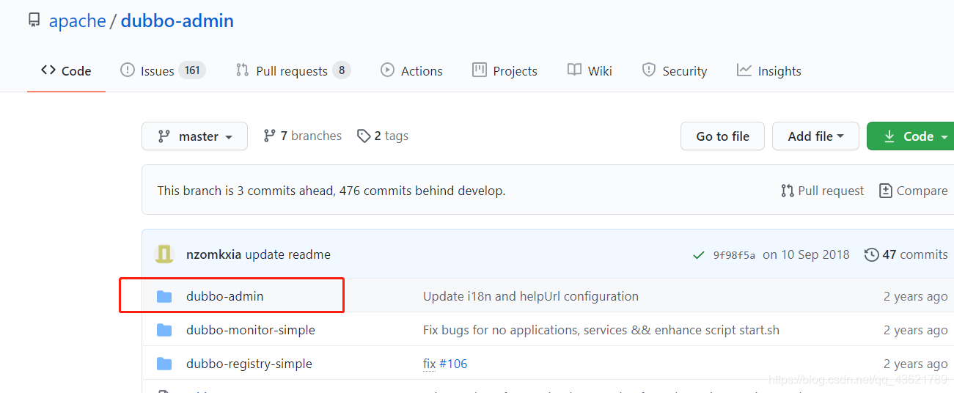
Task: Open the apache owner link
Action: (x=77, y=21)
